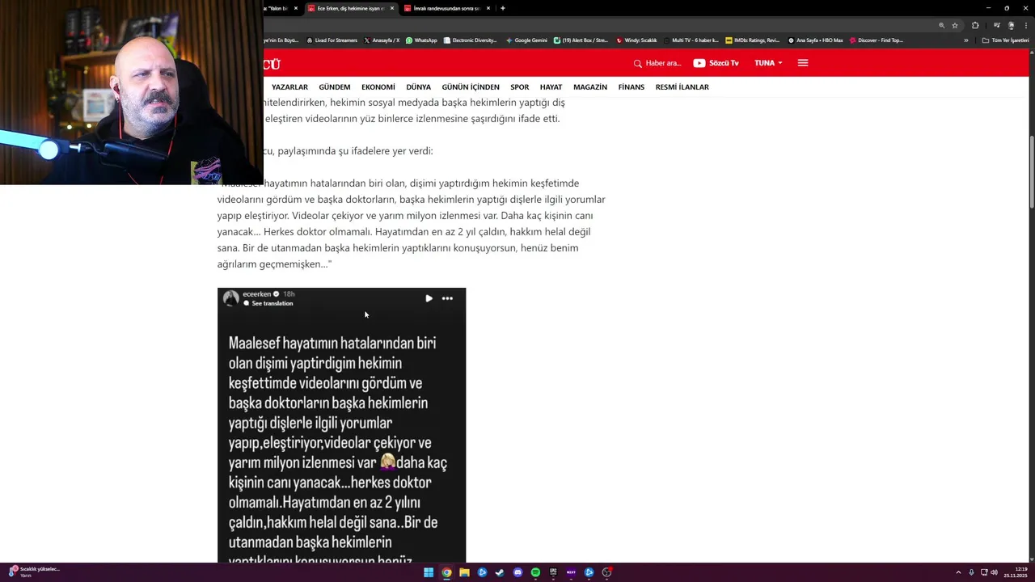Open the Alert Box / Stre... bookmark
Image resolution: width=1035 pixels, height=582 pixels.
pyautogui.click(x=581, y=40)
